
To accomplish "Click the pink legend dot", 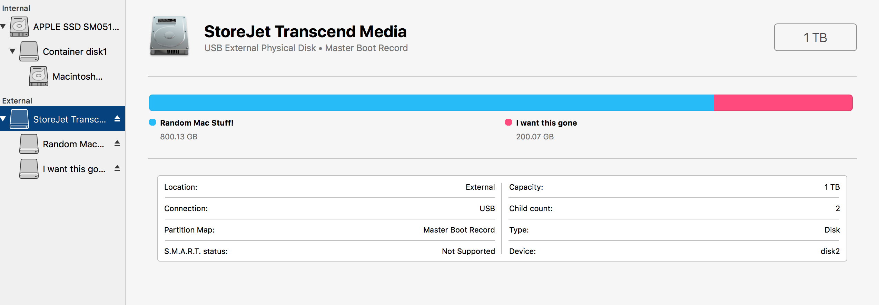I will [508, 122].
